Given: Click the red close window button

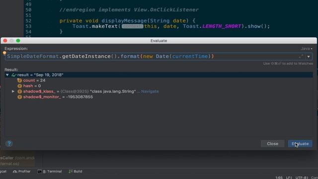Looking at the screenshot, I should tap(5, 41).
